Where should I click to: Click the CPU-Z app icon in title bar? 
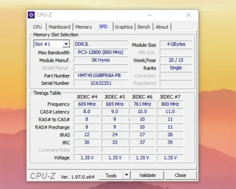[31, 15]
